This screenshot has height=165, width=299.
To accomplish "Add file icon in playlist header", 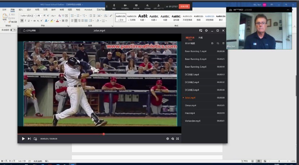I will pyautogui.click(x=212, y=43).
